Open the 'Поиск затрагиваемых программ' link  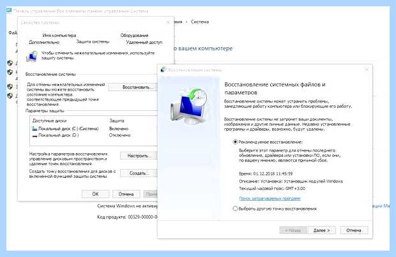[x=270, y=198]
